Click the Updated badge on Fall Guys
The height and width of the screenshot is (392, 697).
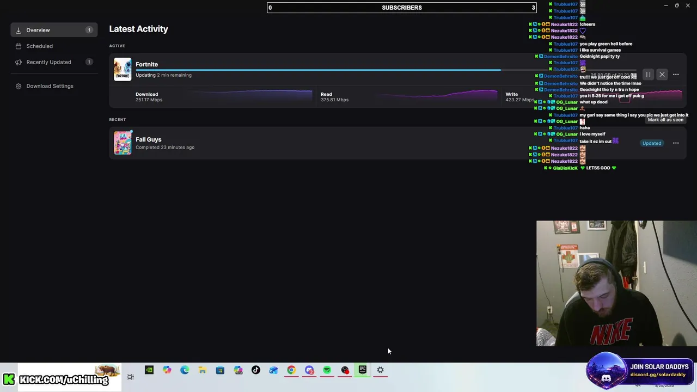click(651, 143)
